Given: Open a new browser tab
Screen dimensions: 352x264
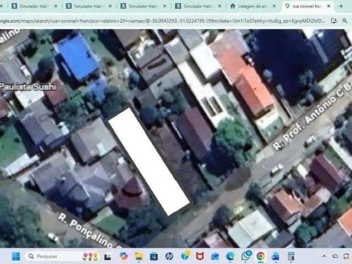Looking at the screenshot, I should click(x=341, y=6).
